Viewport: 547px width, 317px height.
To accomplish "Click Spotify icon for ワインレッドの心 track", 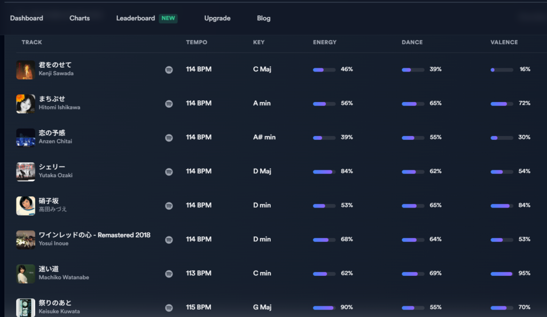I will pos(169,240).
